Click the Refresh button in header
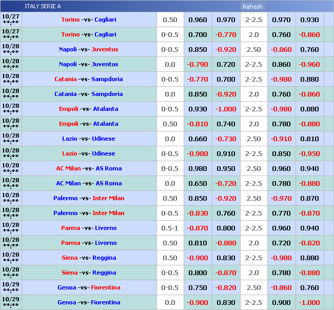Image resolution: width=334 pixels, height=310 pixels. click(x=252, y=7)
